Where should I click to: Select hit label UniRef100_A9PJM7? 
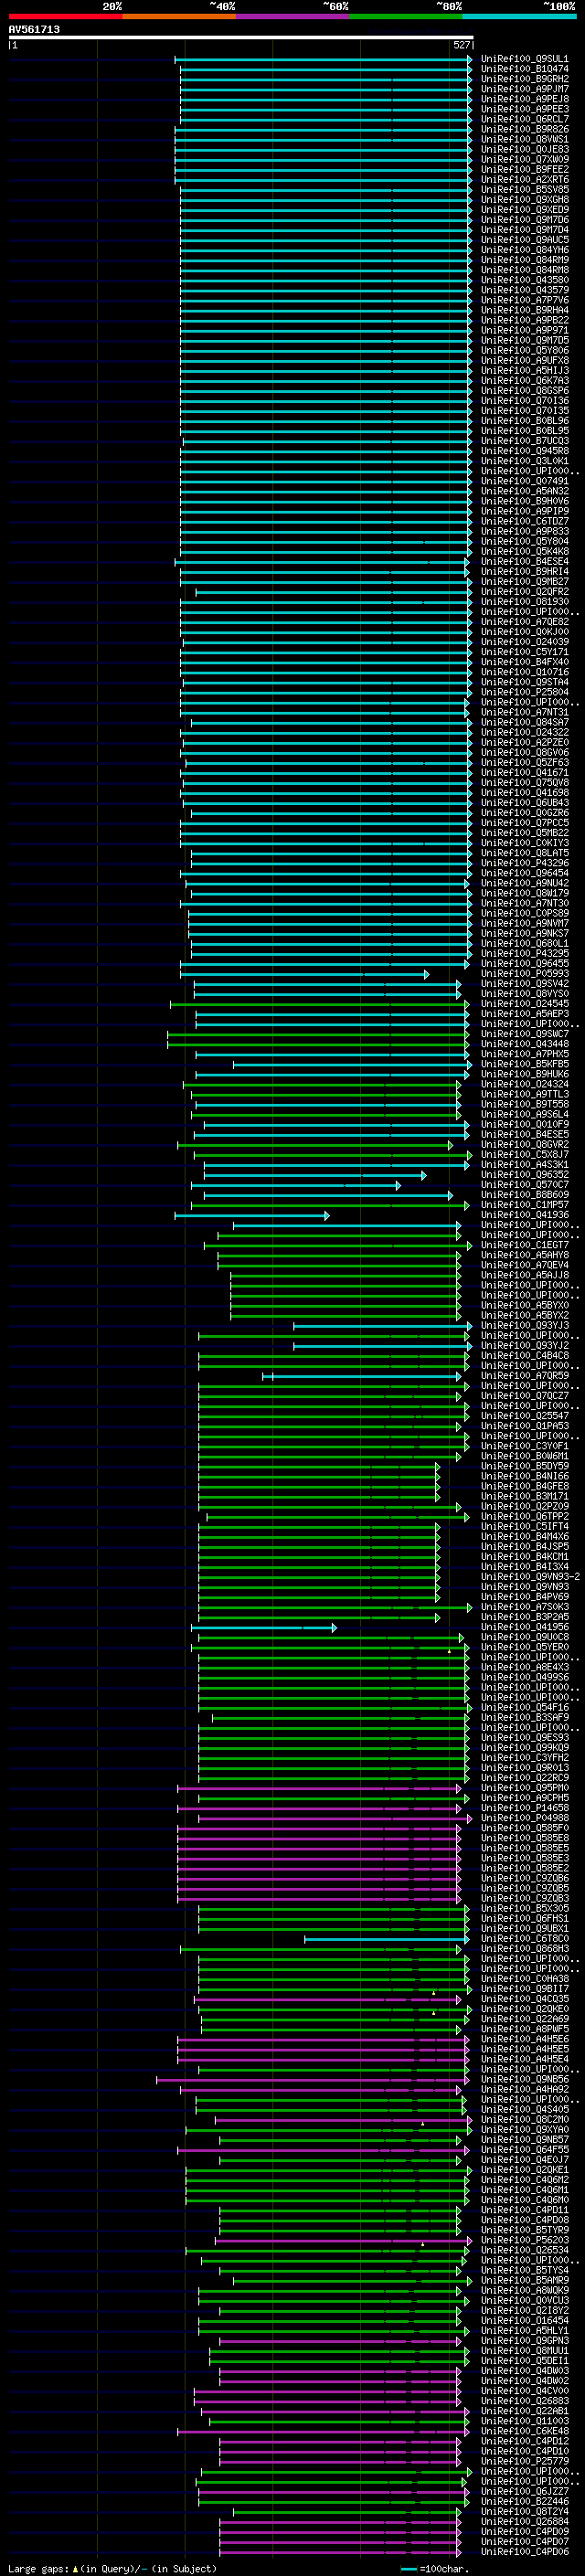(524, 89)
